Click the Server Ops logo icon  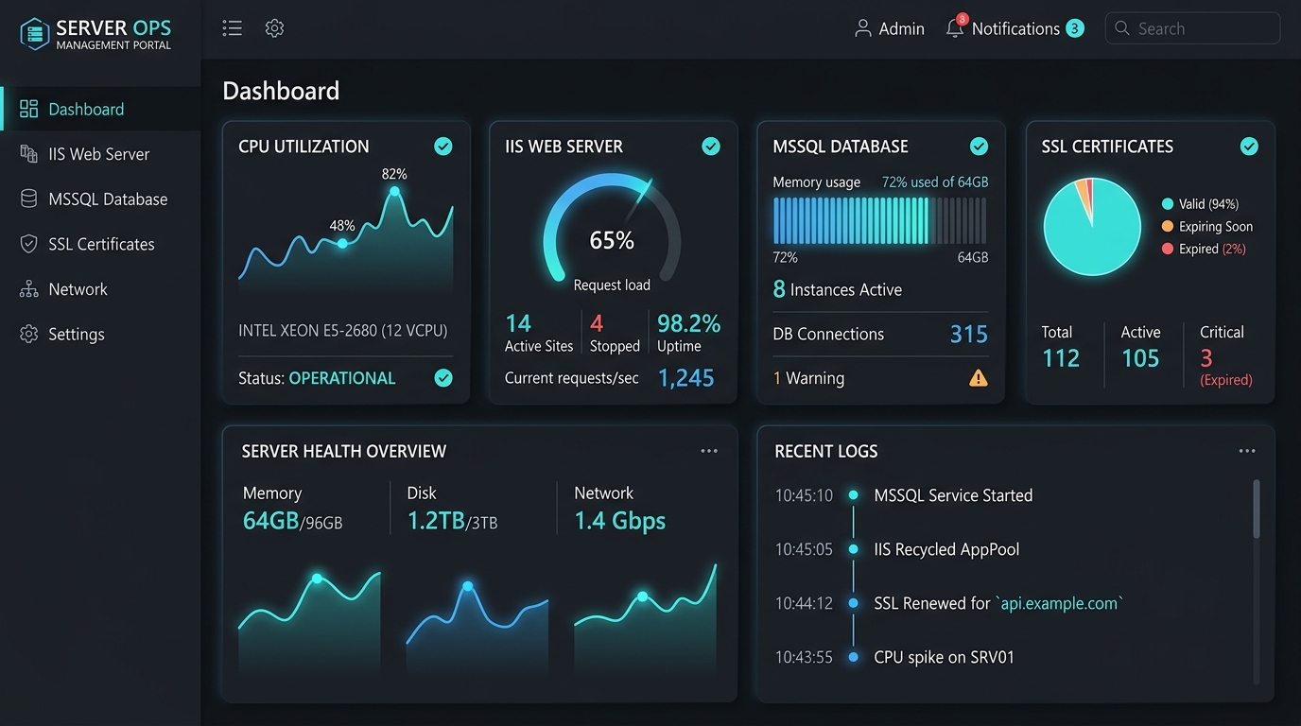(35, 33)
